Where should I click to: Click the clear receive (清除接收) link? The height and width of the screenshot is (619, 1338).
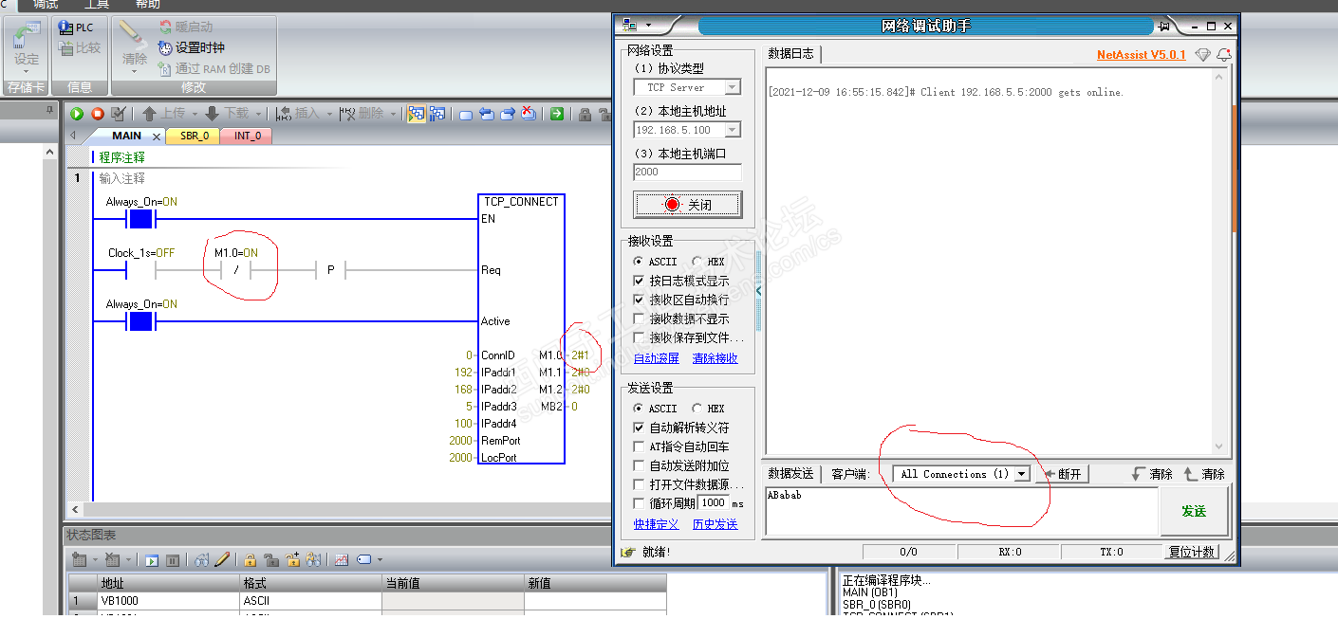coord(715,358)
